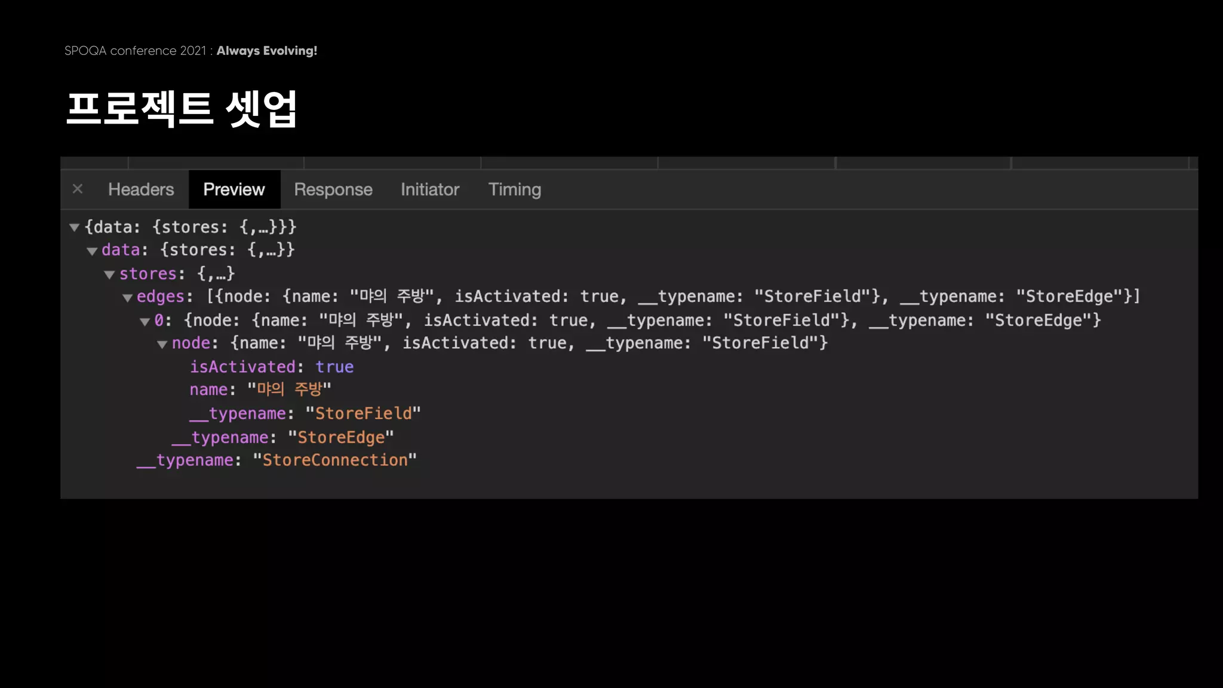Close the request details panel
Image resolution: width=1223 pixels, height=688 pixels.
click(x=78, y=189)
